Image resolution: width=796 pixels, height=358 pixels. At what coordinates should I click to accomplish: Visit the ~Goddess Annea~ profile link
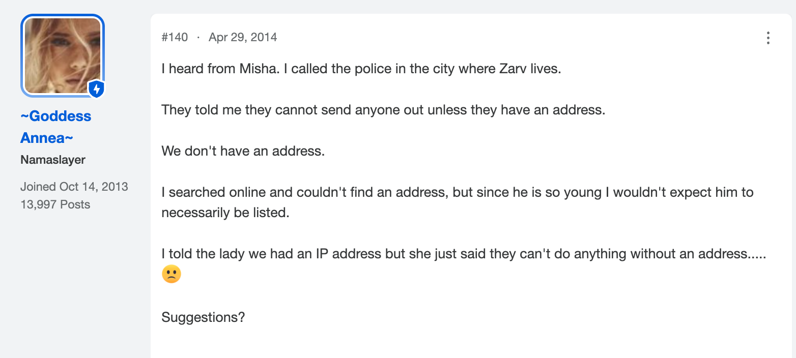coord(56,127)
